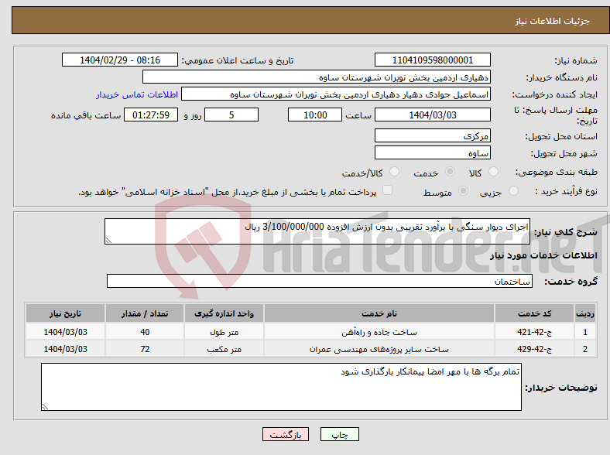Screen dimensions: 610x455
Task: Click the deadline time field 10:00
Action: pos(315,115)
